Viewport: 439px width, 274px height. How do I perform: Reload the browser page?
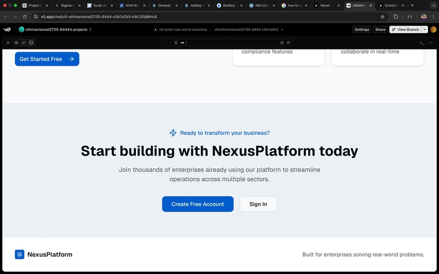(25, 17)
